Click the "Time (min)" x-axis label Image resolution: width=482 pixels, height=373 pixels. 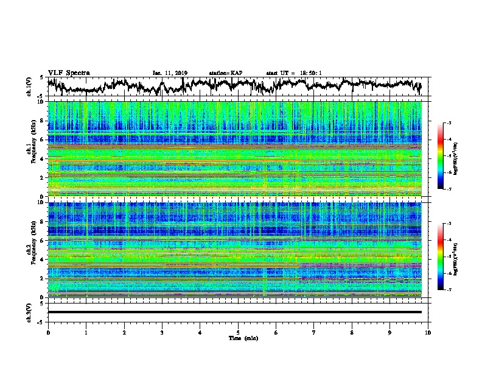[243, 338]
